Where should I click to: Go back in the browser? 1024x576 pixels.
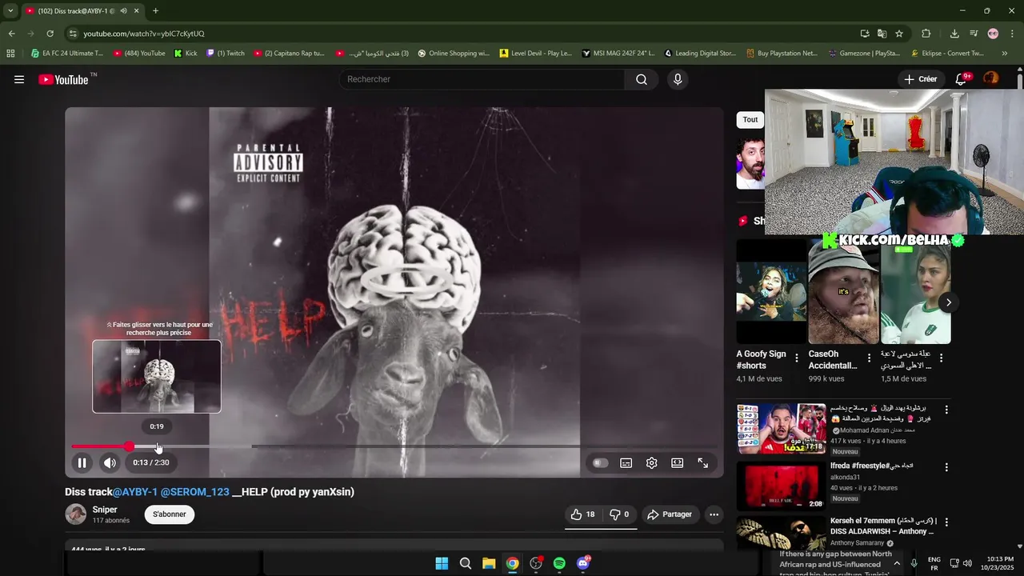tap(11, 34)
